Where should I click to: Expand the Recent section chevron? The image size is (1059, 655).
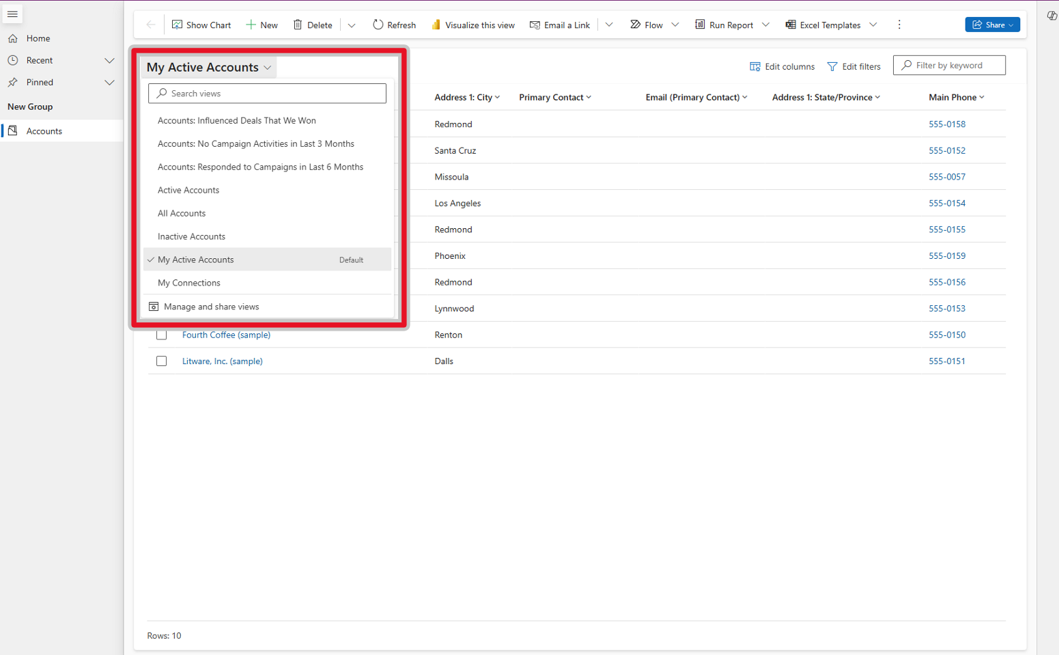(x=109, y=60)
